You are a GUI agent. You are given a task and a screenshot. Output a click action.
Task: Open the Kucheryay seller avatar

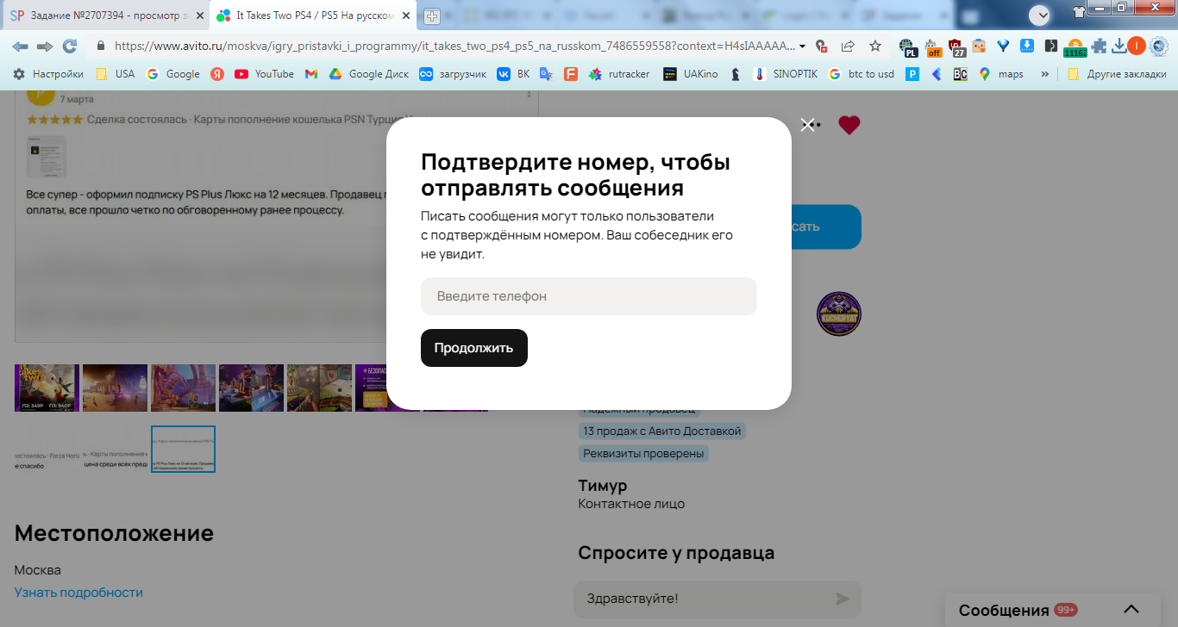(x=839, y=313)
